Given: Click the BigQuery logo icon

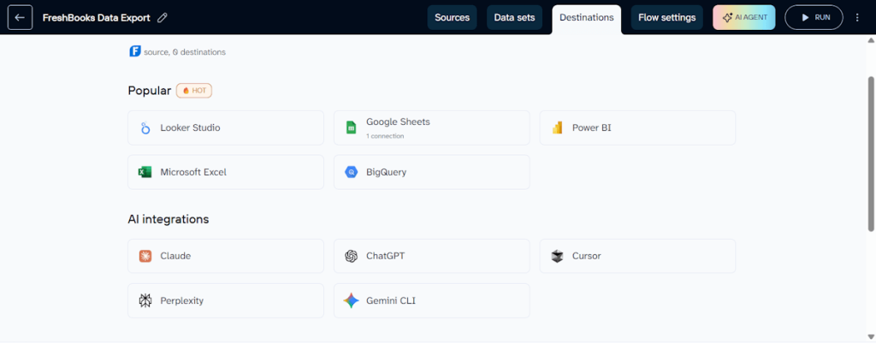Looking at the screenshot, I should 351,172.
